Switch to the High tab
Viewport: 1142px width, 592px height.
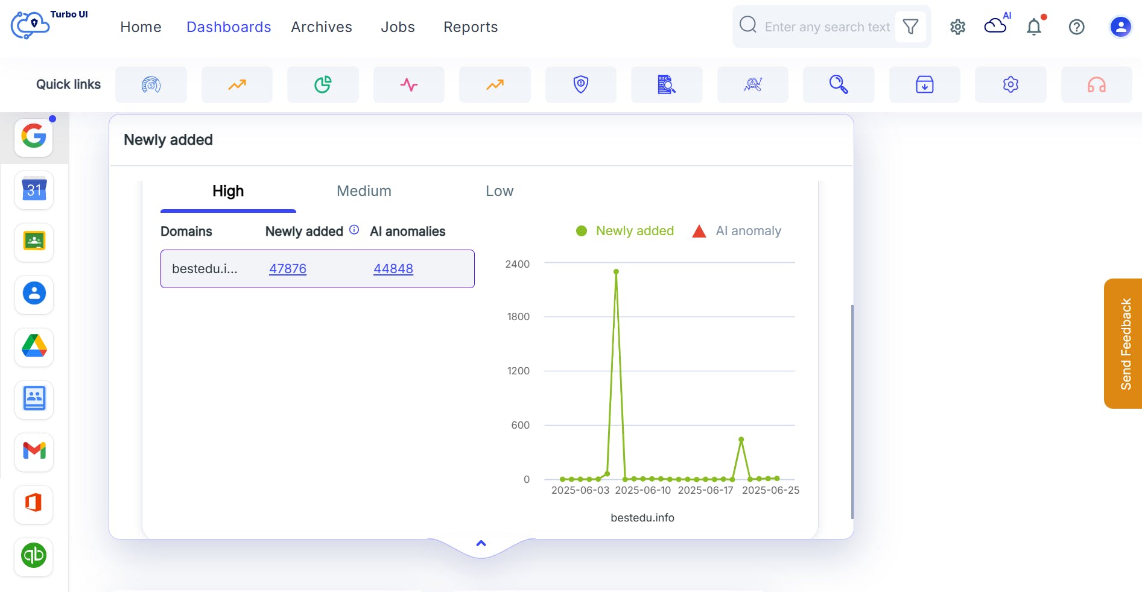coord(228,191)
